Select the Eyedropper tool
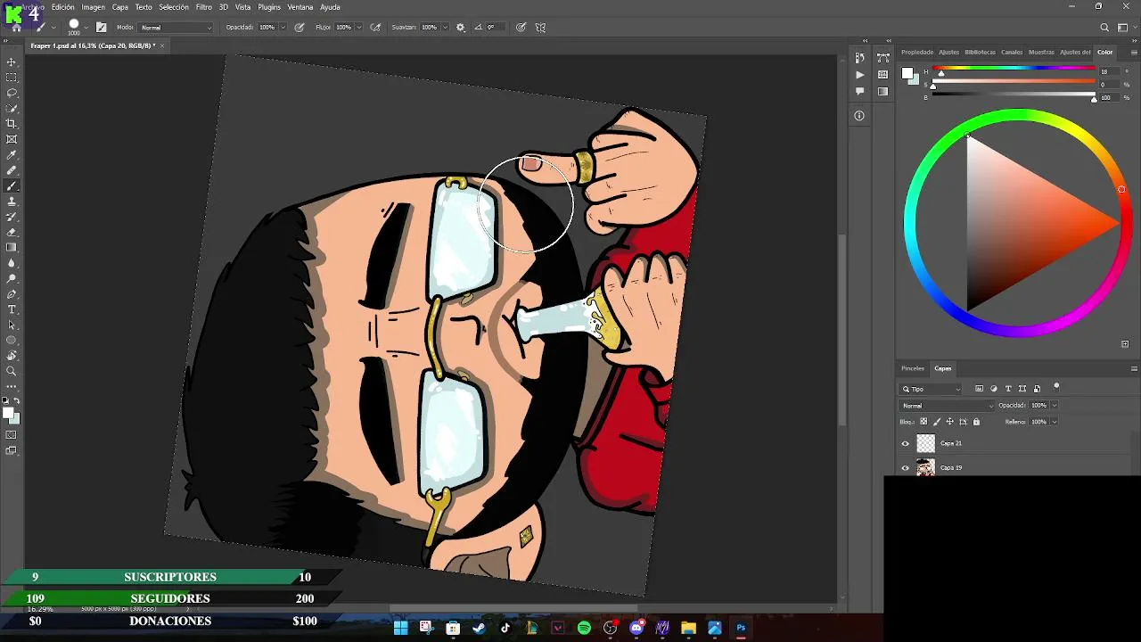Image resolution: width=1141 pixels, height=642 pixels. tap(12, 155)
